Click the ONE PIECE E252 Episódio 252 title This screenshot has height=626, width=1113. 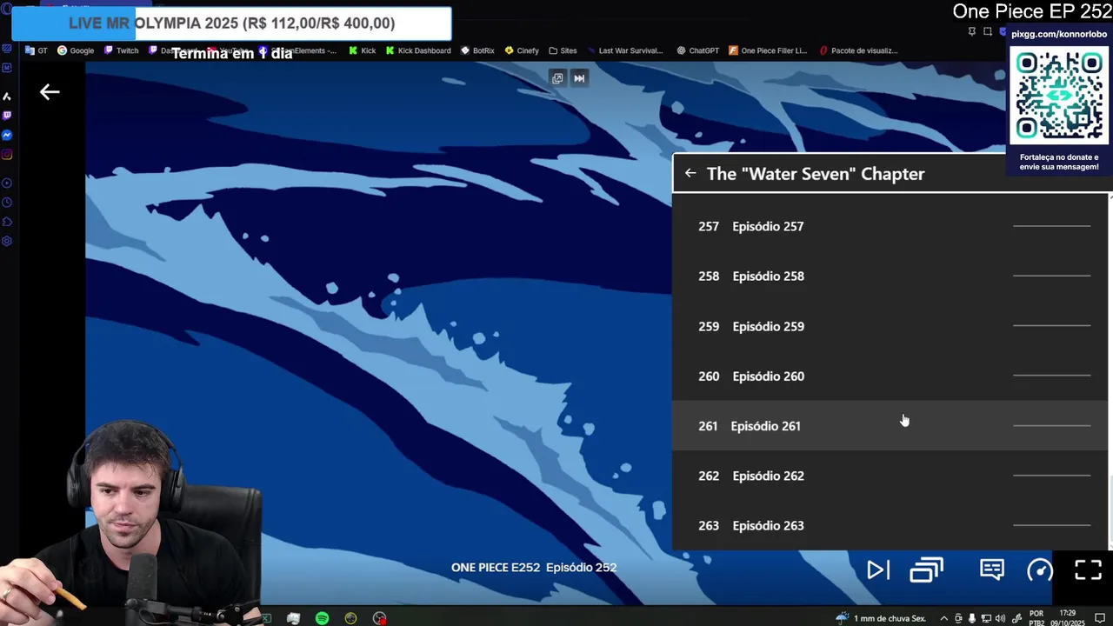pos(534,567)
